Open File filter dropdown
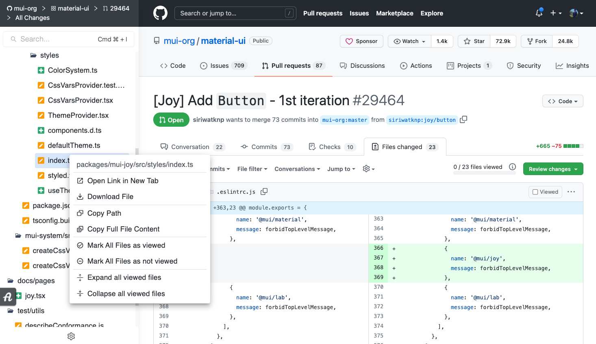 [252, 169]
